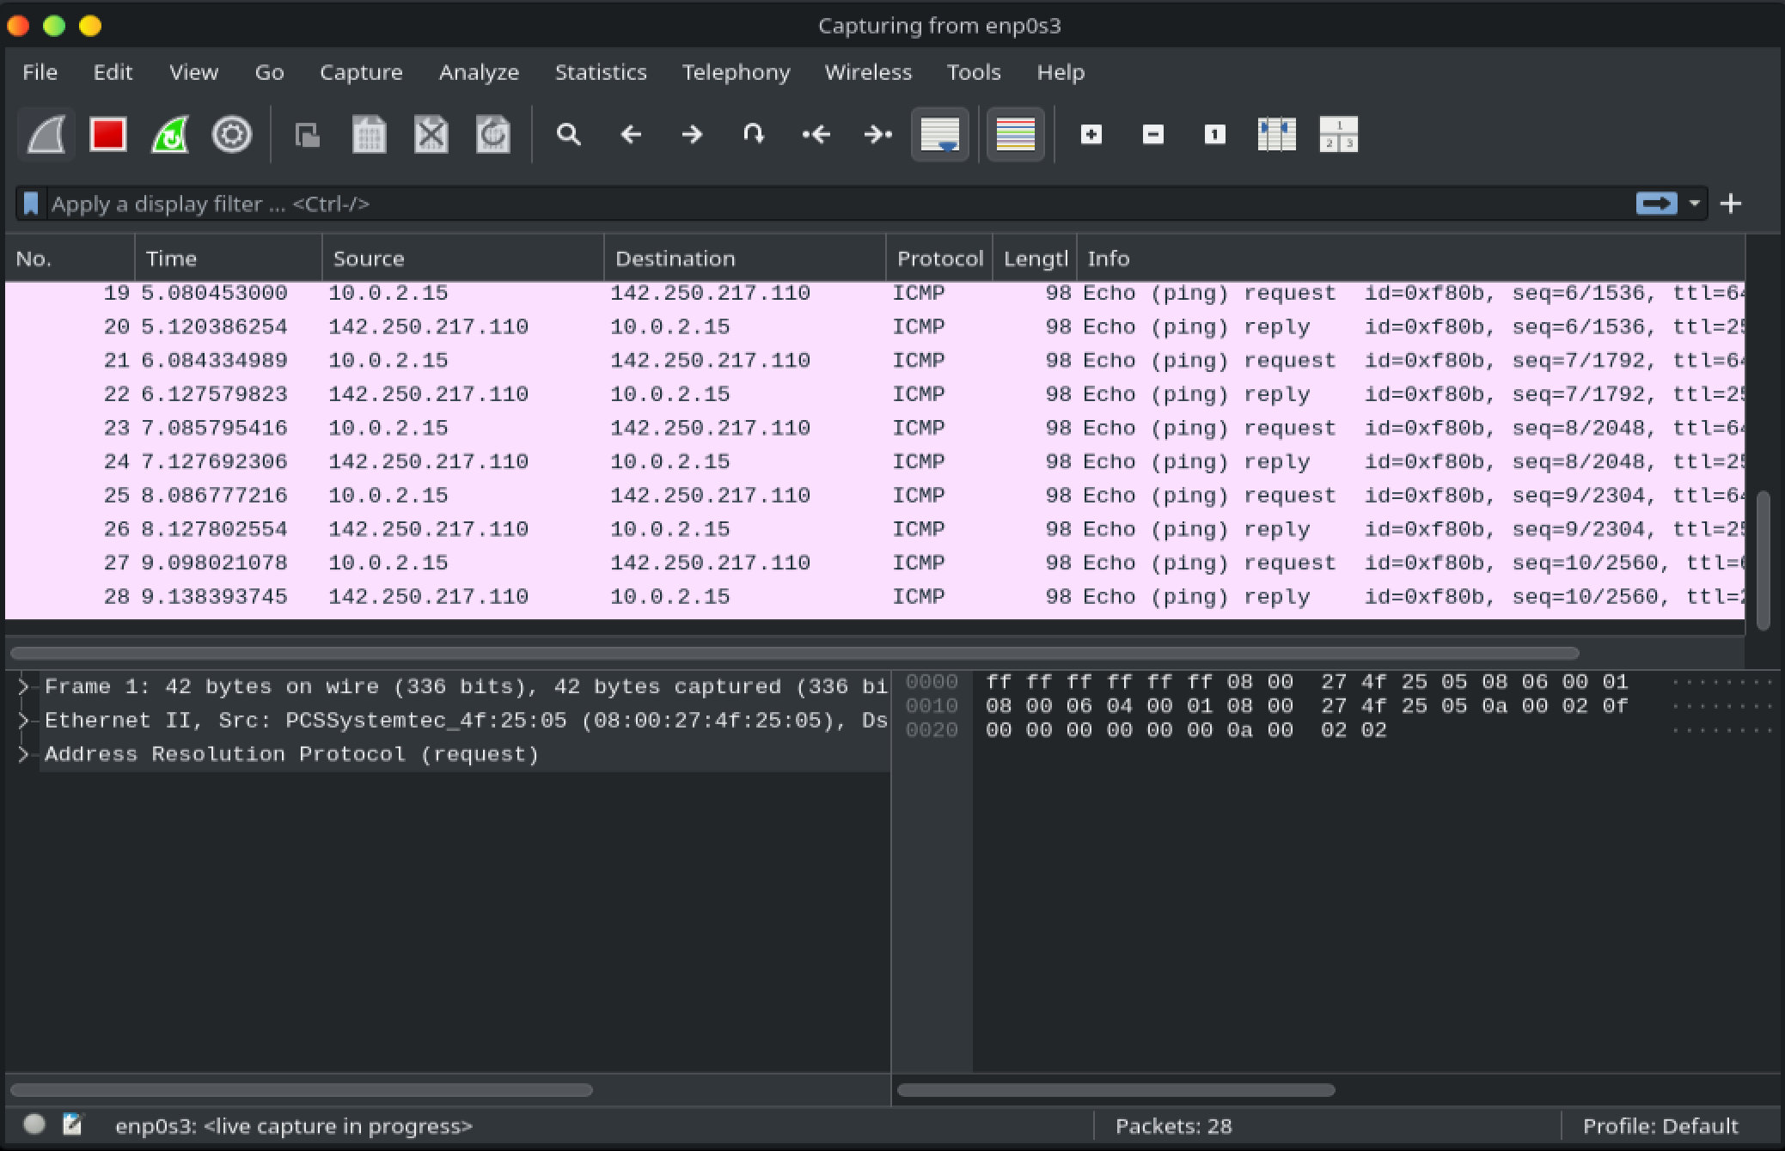This screenshot has height=1151, width=1785.
Task: Jump to first packet icon
Action: [816, 135]
